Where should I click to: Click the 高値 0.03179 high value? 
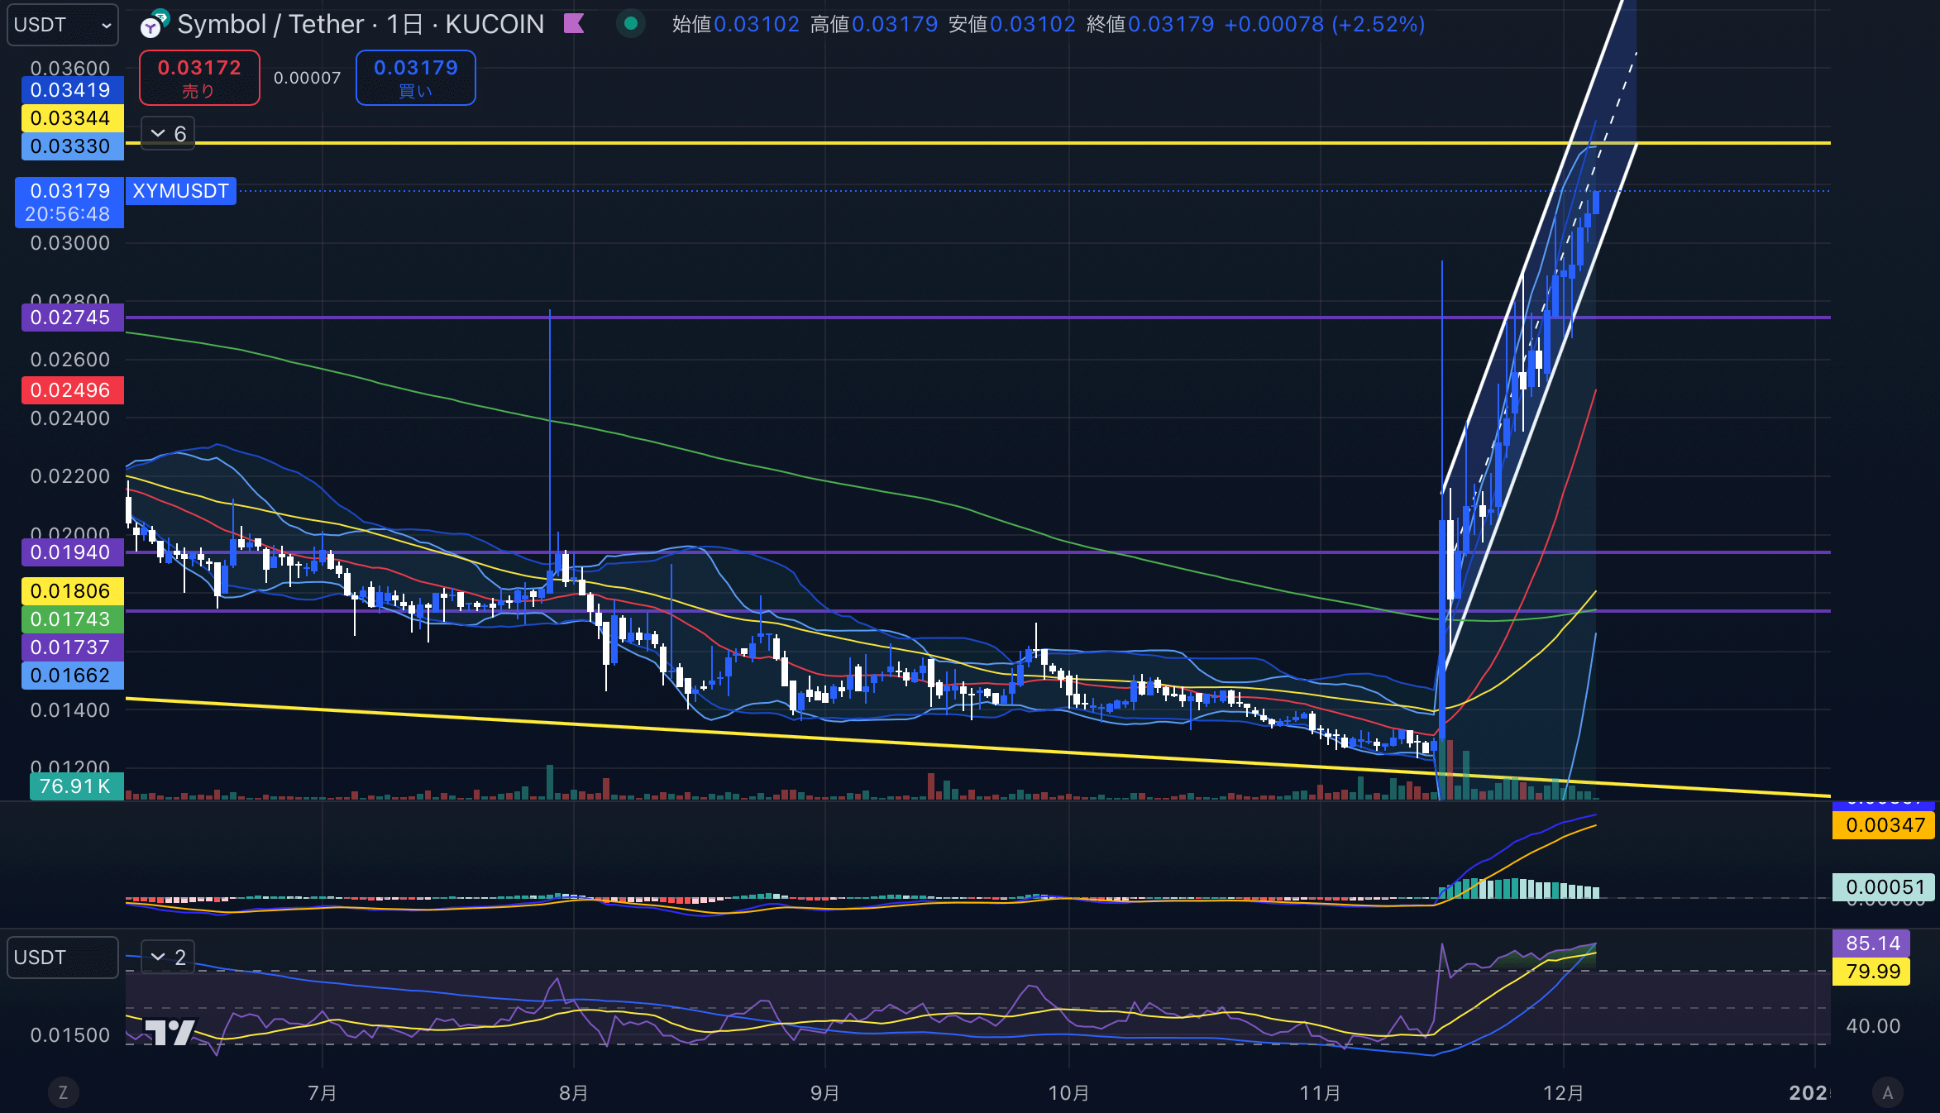[x=874, y=24]
